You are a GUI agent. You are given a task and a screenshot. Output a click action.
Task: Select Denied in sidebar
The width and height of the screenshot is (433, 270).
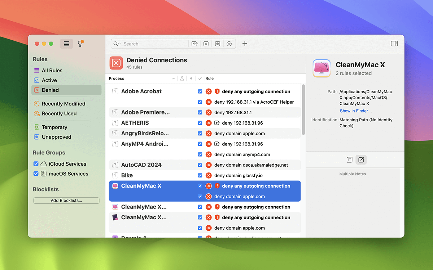click(66, 90)
